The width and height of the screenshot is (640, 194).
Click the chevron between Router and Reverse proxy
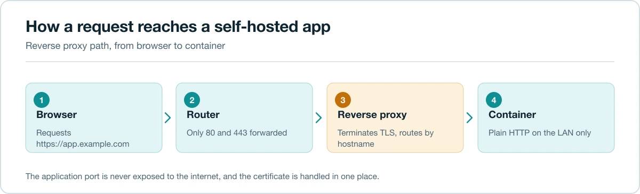coord(319,118)
